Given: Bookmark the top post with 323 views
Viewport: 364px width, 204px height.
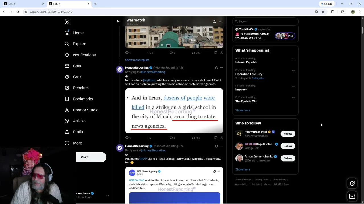Looking at the screenshot, I should point(216,53).
